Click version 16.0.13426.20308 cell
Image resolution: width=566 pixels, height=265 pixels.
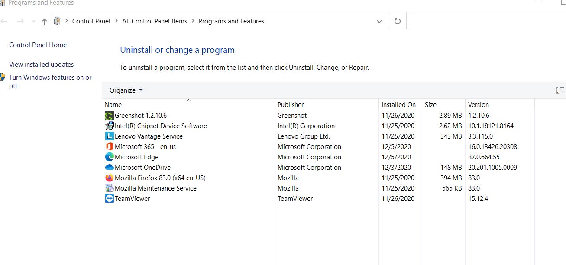pos(492,147)
